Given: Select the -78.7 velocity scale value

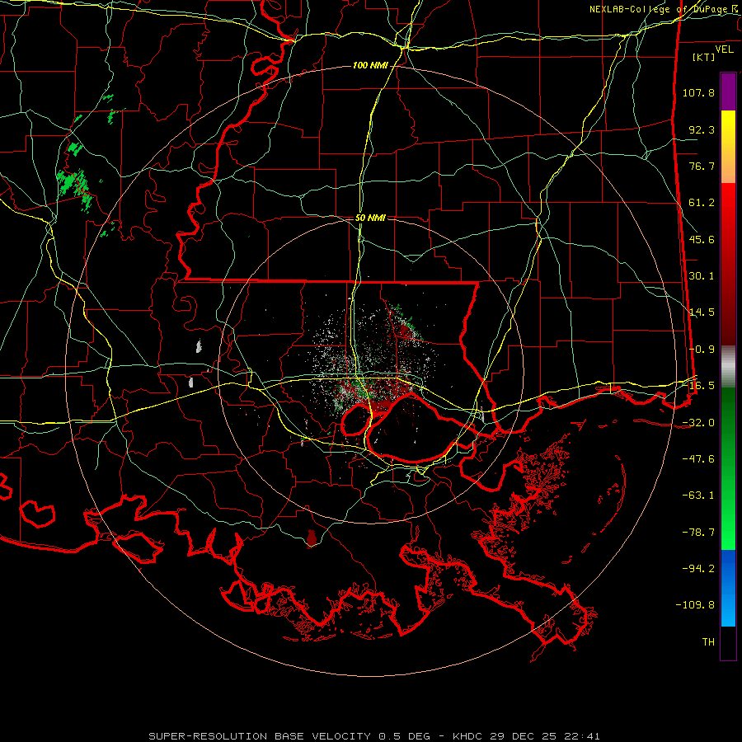Looking at the screenshot, I should click(x=698, y=533).
